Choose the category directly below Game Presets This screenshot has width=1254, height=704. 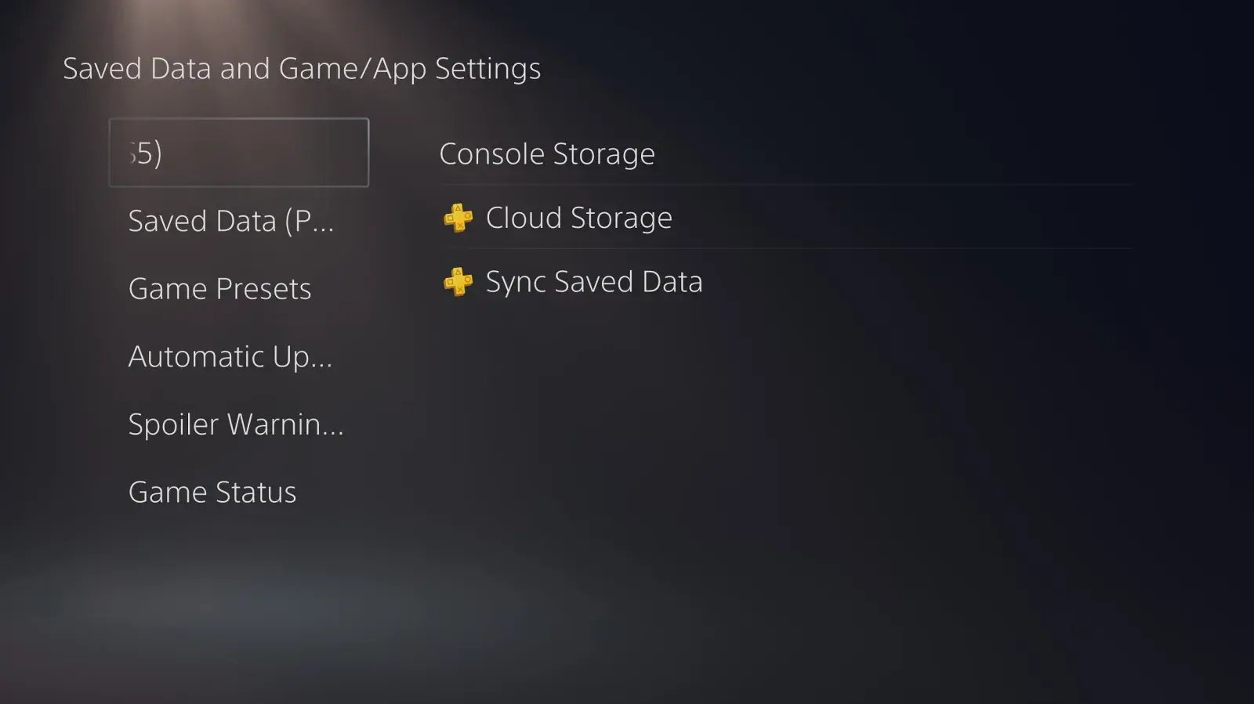click(230, 357)
